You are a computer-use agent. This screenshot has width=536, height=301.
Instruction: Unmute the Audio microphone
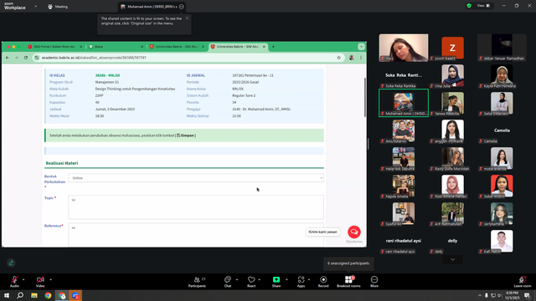[x=14, y=282]
